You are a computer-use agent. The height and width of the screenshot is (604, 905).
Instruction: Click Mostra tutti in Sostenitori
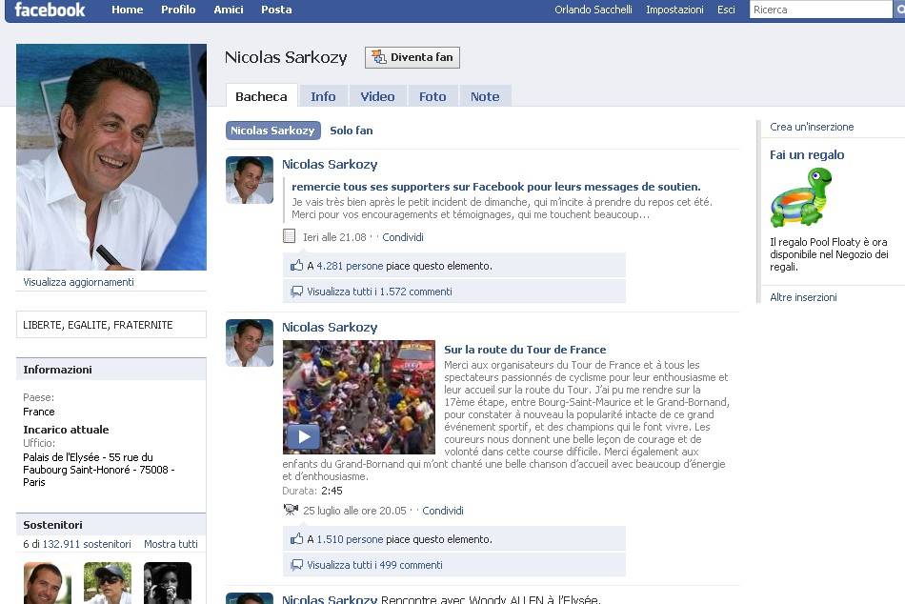click(171, 544)
